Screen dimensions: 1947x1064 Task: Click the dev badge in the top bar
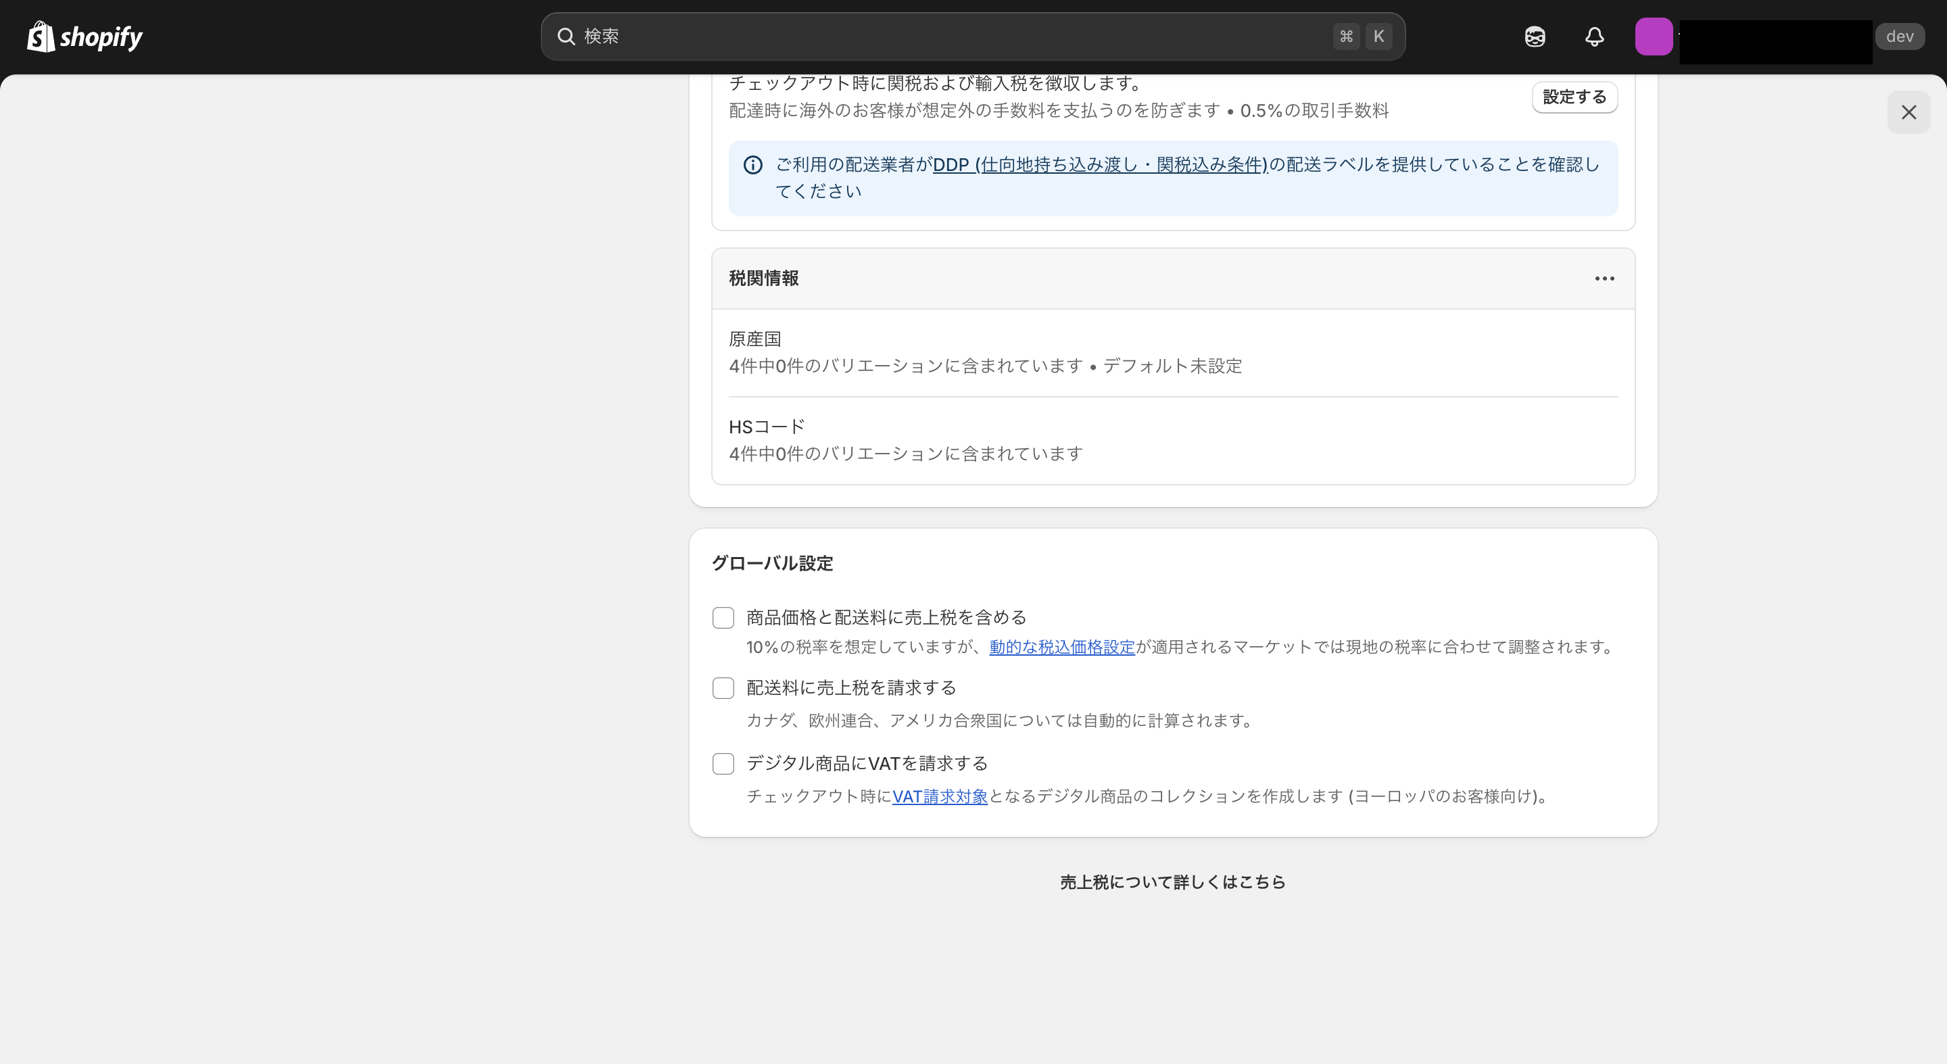tap(1900, 36)
